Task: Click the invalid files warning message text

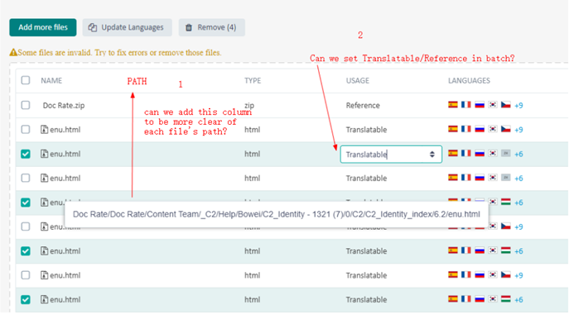Action: click(x=119, y=53)
